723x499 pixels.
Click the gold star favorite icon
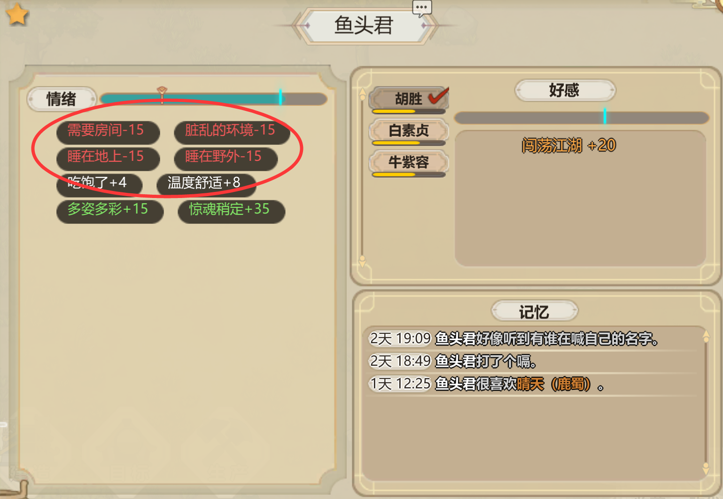17,14
